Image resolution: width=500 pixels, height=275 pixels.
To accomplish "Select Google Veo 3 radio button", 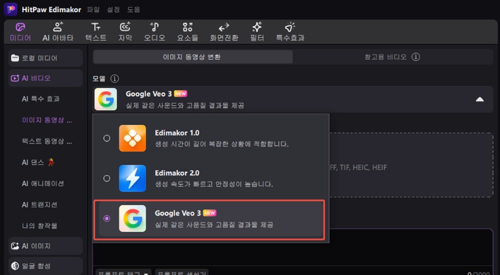I will pos(107,218).
